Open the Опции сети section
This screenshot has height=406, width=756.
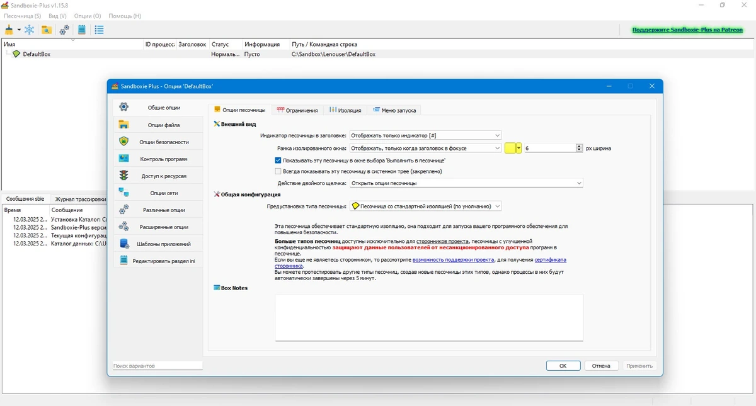tap(159, 193)
